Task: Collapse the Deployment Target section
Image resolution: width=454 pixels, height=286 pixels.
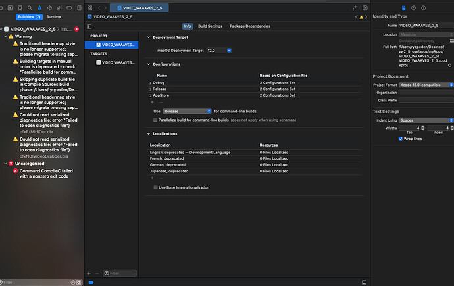Action: 149,37
